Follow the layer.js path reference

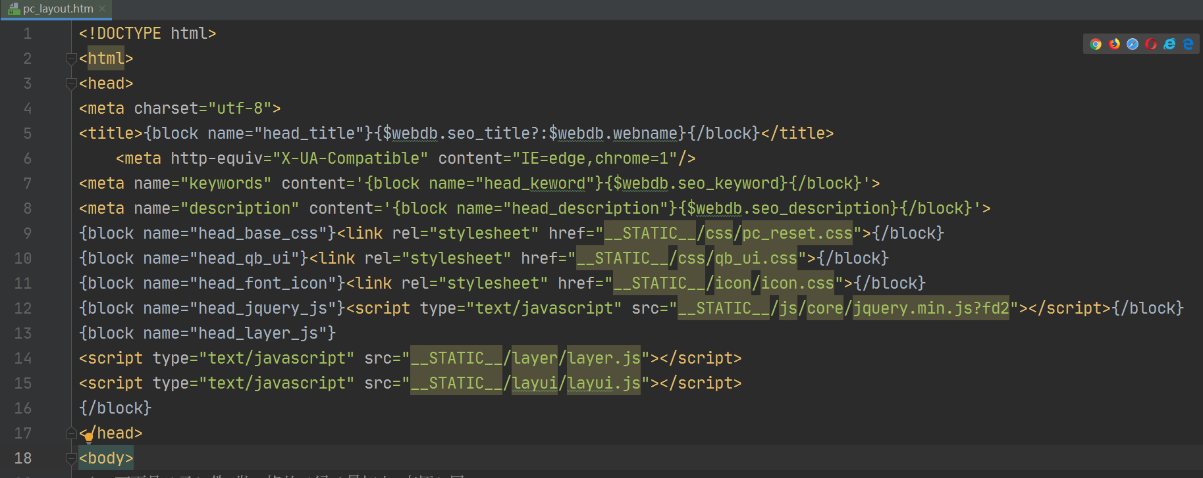click(604, 358)
